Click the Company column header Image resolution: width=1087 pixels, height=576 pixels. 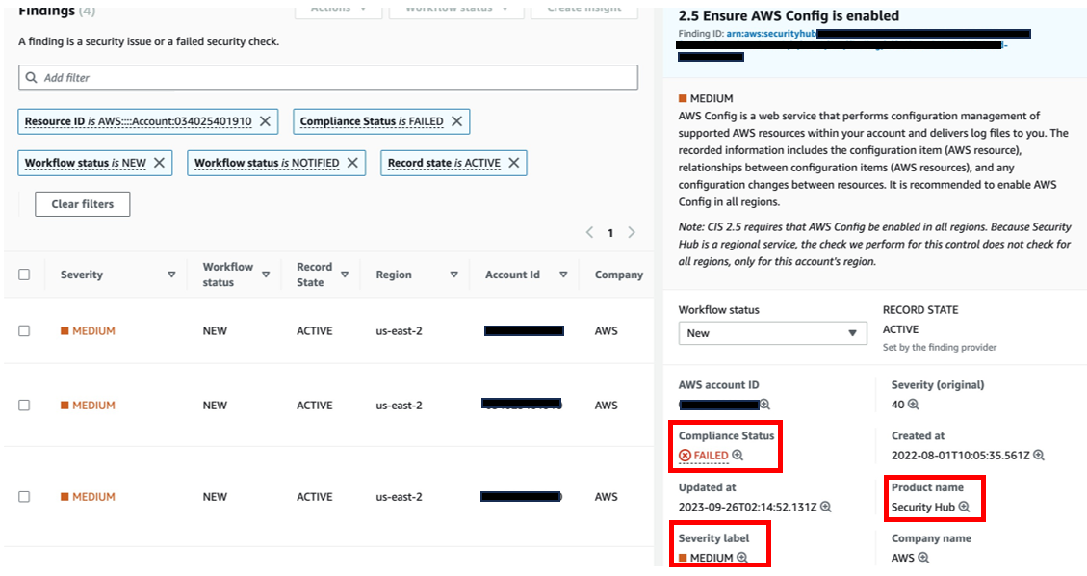[619, 275]
